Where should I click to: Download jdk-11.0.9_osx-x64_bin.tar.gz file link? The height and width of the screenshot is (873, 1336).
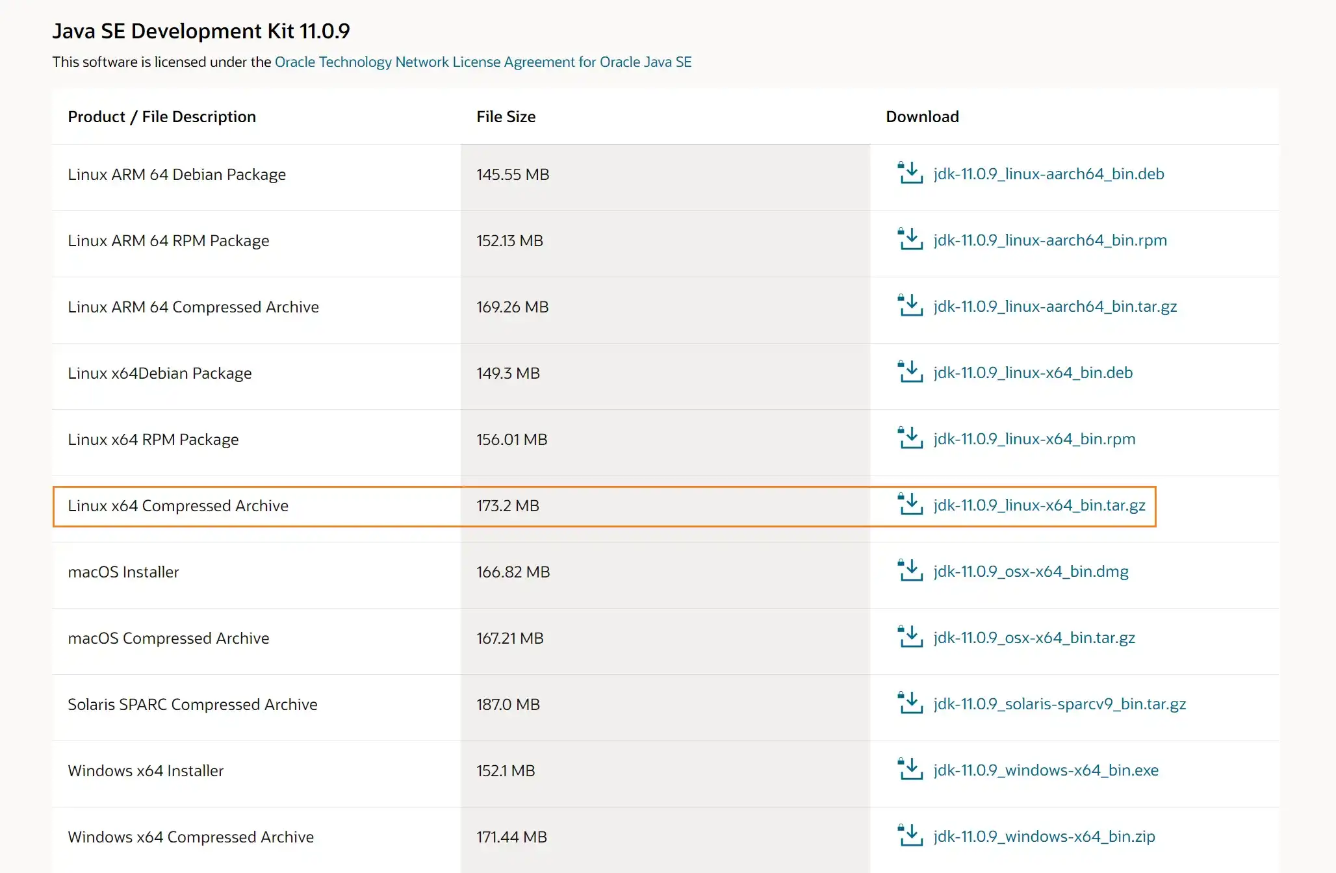pos(1034,638)
